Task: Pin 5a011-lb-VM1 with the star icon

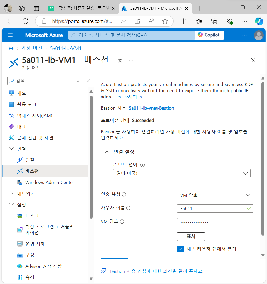Action: click(120, 60)
